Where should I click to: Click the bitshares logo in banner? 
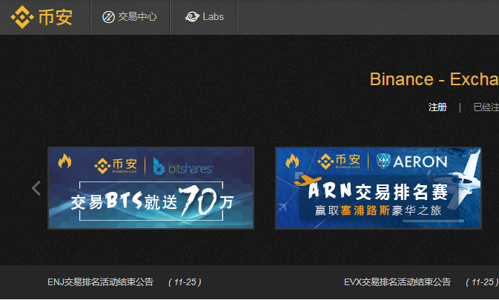[182, 166]
